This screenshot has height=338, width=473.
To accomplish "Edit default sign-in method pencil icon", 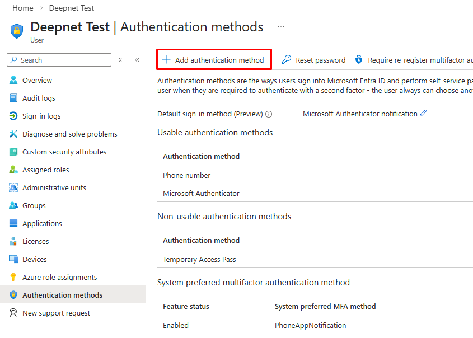I will click(x=423, y=114).
